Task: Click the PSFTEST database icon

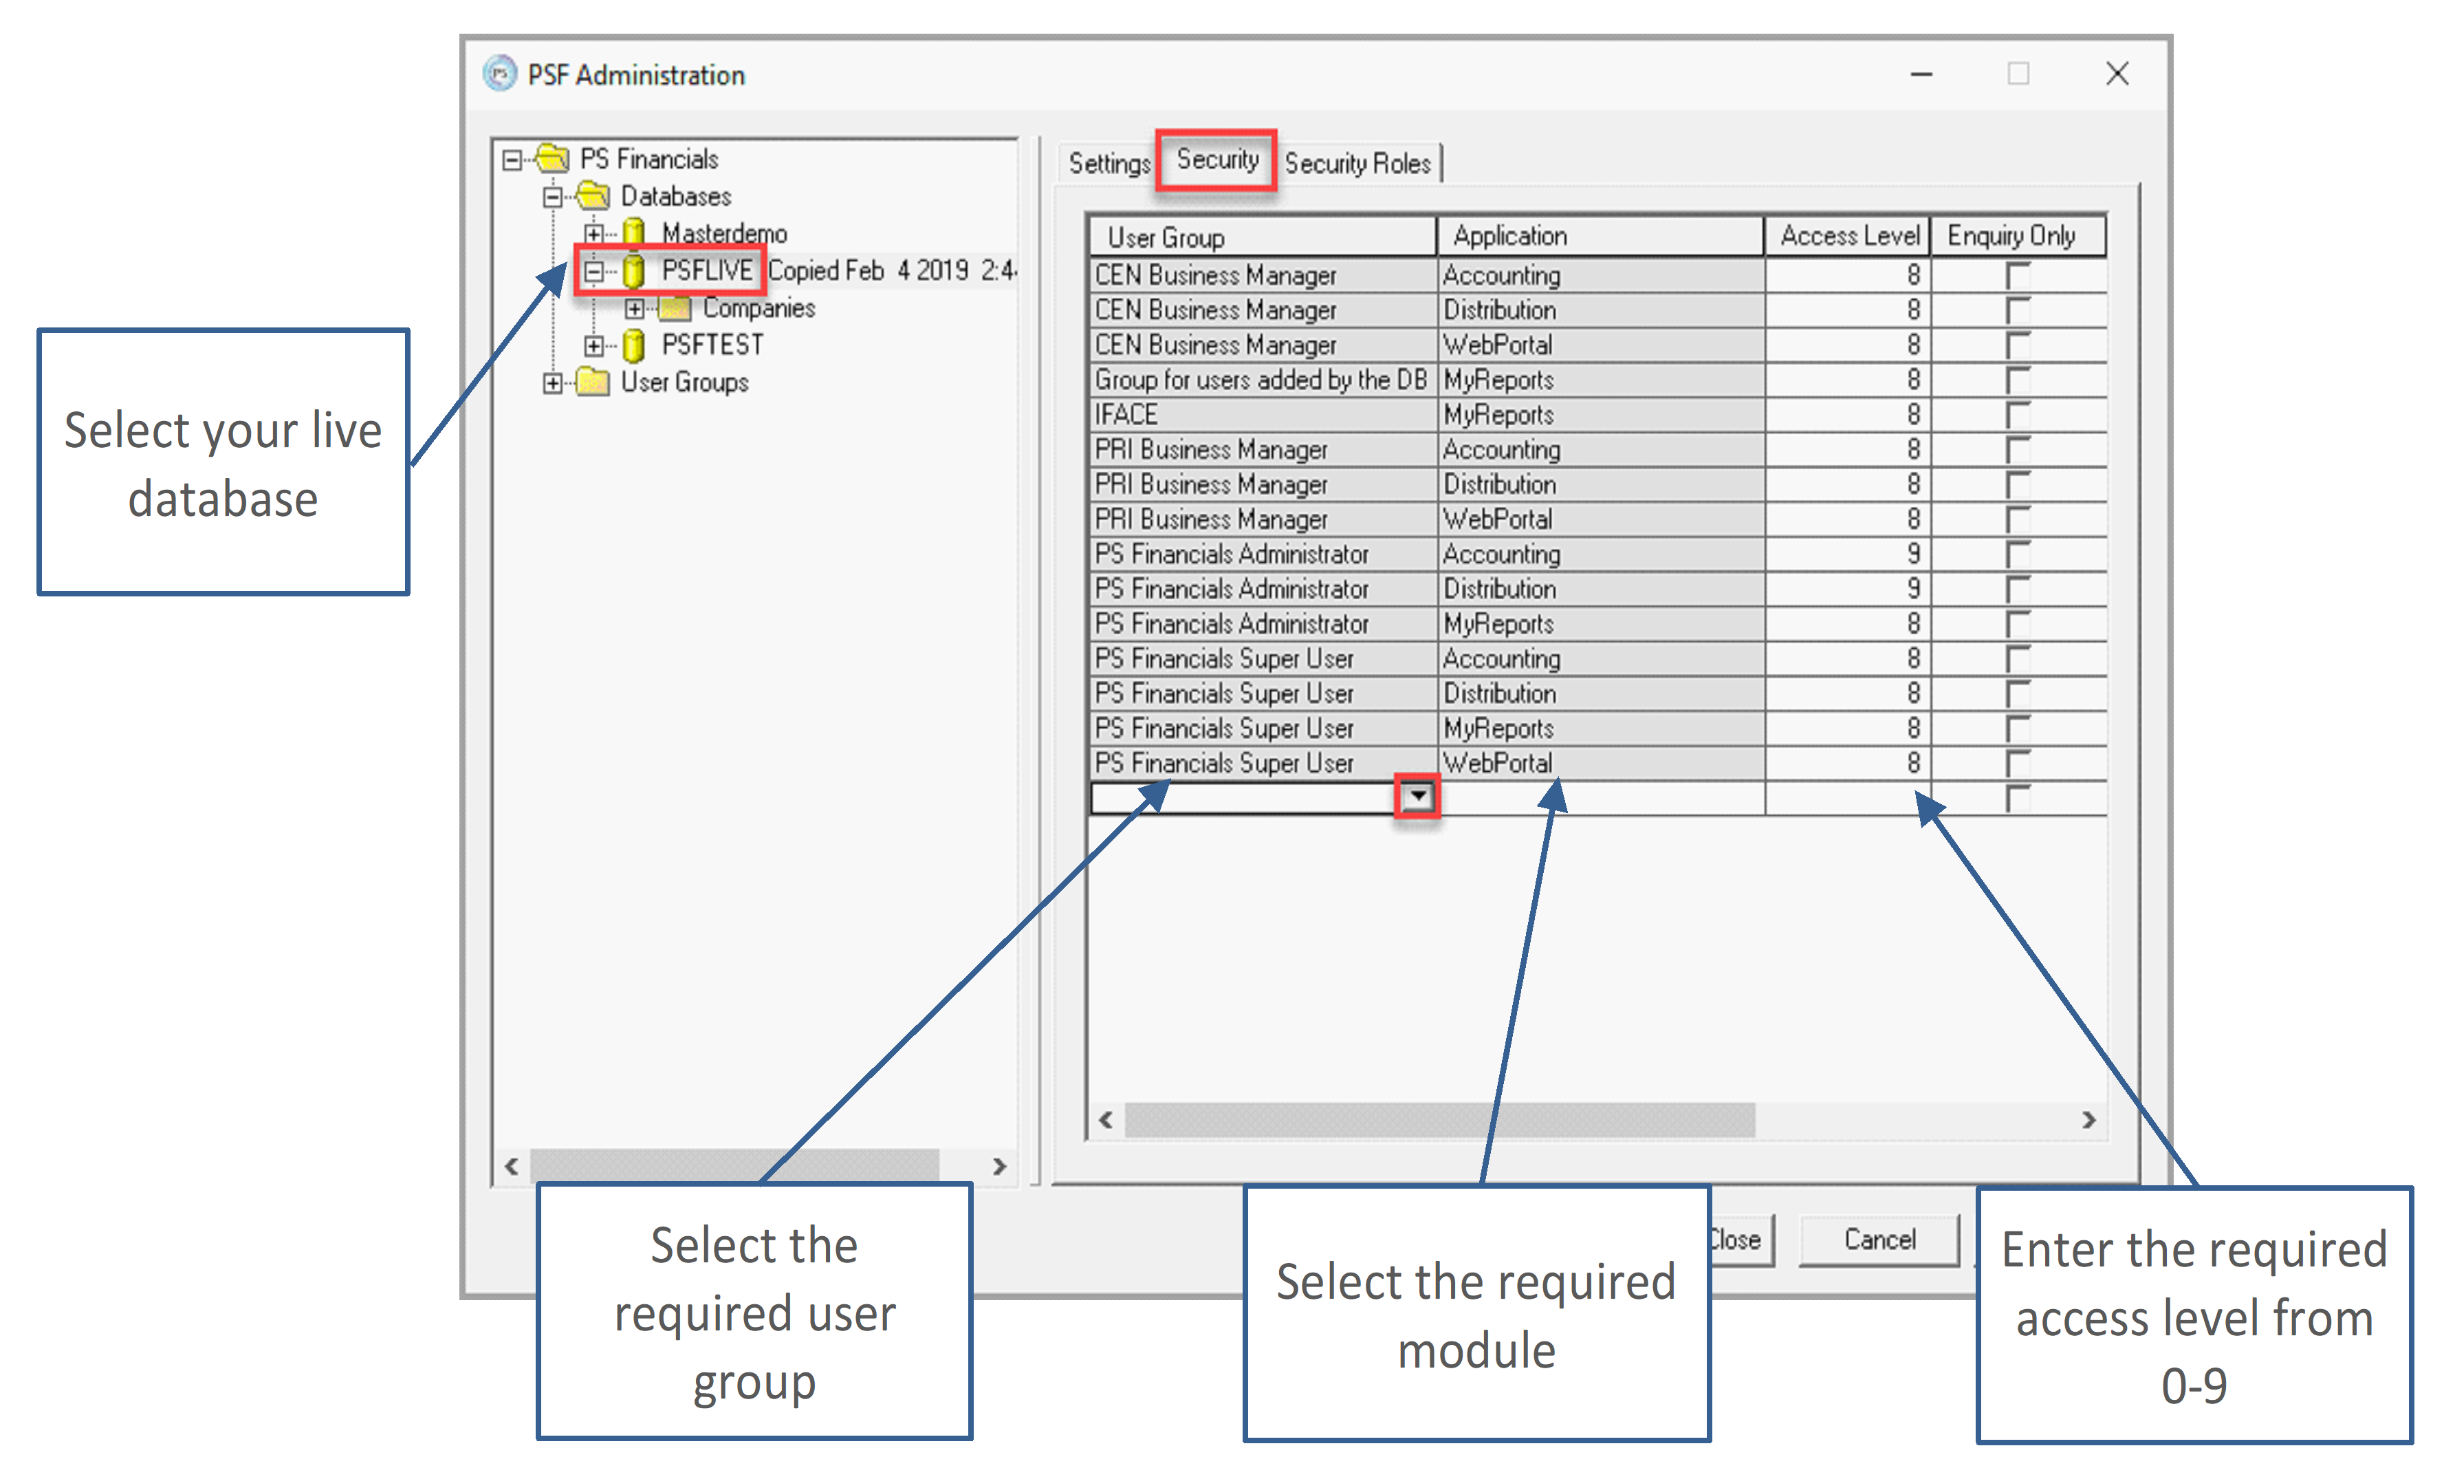Action: click(x=633, y=346)
